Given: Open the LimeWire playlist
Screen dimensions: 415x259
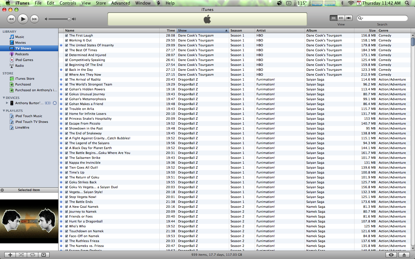Looking at the screenshot, I should [x=29, y=127].
